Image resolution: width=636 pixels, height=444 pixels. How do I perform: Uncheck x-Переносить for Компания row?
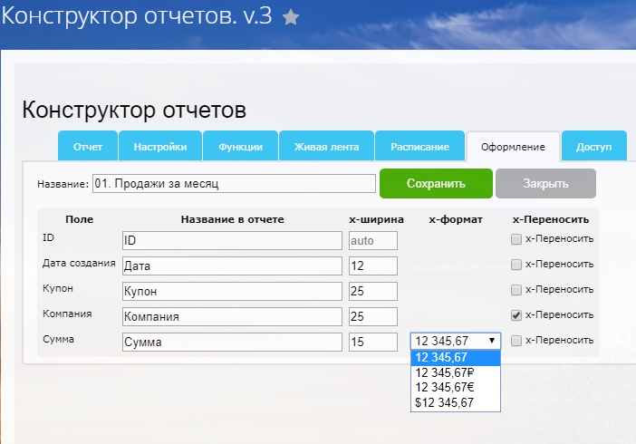[516, 315]
